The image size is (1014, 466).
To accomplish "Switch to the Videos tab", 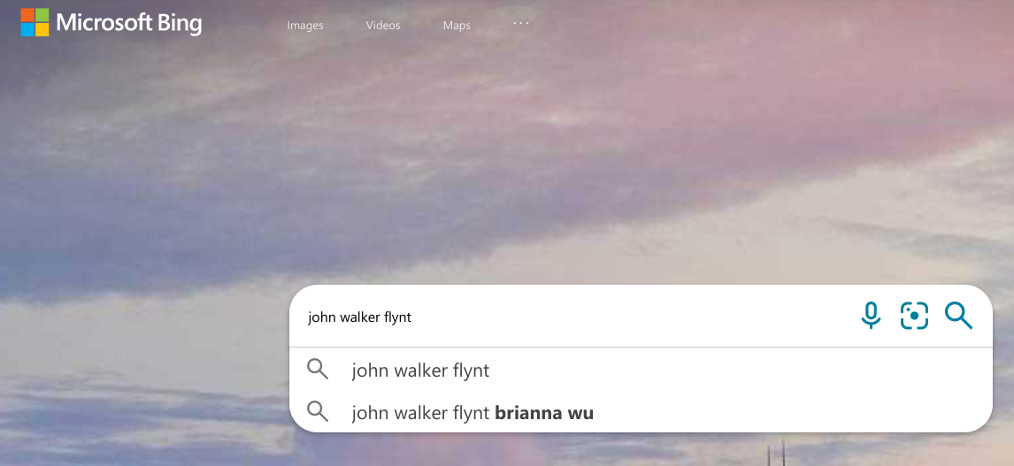I will click(x=383, y=26).
